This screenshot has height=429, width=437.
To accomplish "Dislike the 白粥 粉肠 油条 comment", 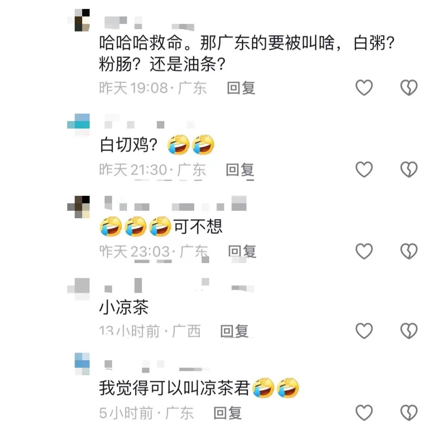I will 409,87.
